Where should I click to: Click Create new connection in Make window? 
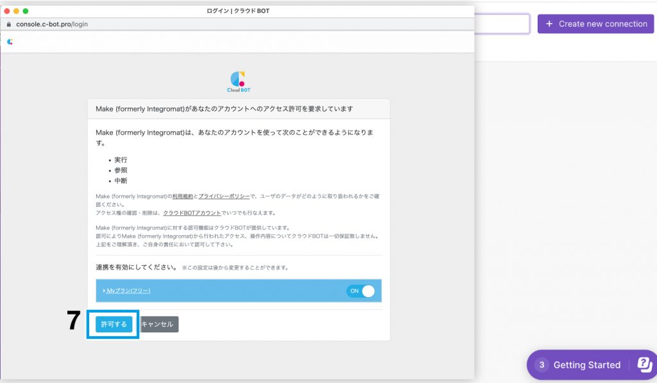(x=595, y=24)
